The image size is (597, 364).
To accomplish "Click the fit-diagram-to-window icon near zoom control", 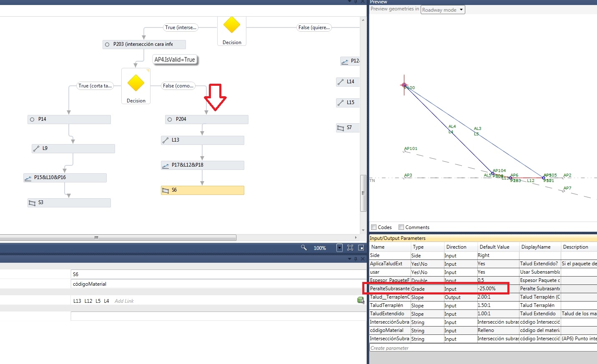I will point(350,247).
